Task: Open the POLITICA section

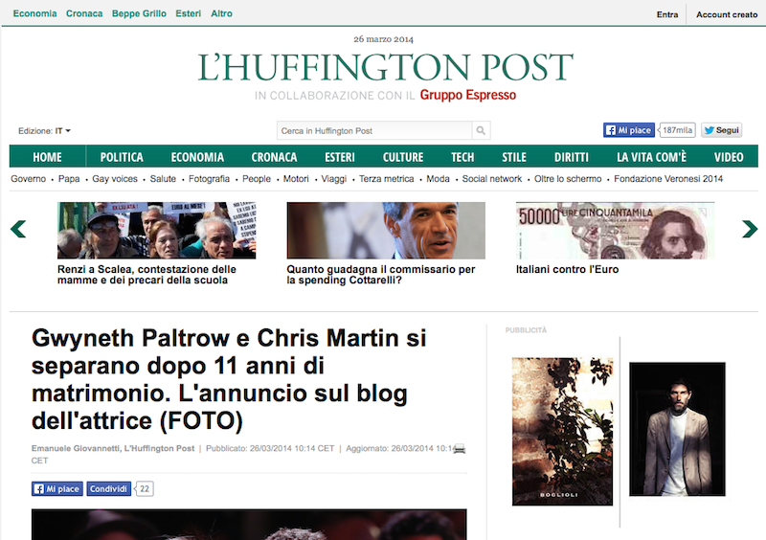Action: (122, 157)
